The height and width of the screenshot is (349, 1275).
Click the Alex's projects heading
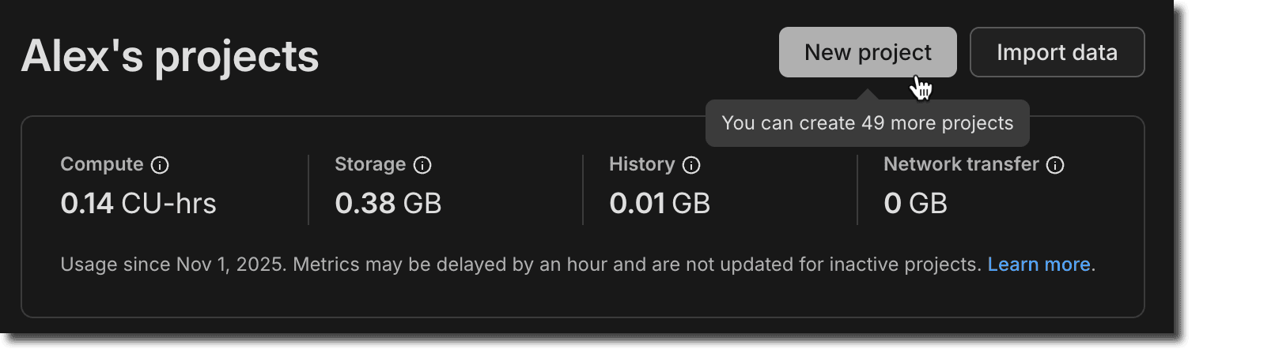point(170,56)
